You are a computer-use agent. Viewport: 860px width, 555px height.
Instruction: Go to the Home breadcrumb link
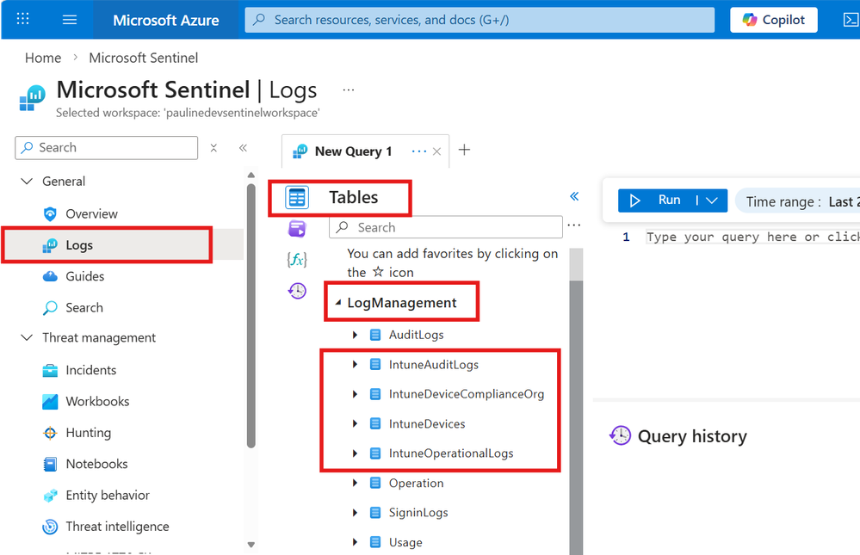pyautogui.click(x=43, y=59)
